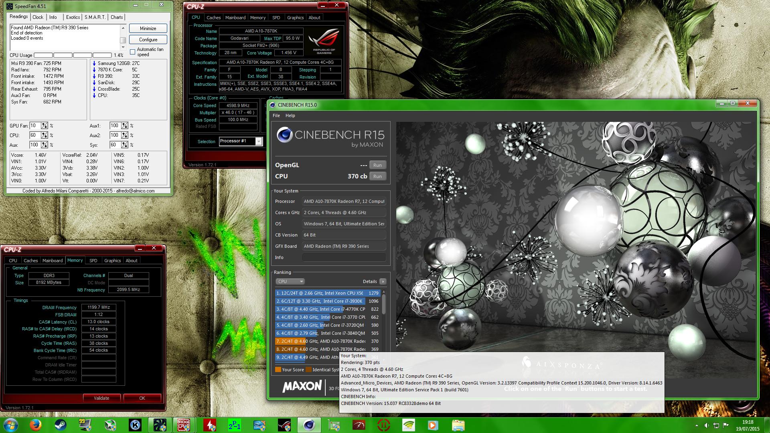Open the Fraps 99 monitor taskbar icon
This screenshot has height=433, width=770.
pos(85,425)
